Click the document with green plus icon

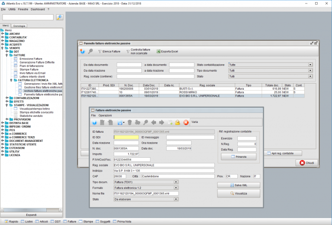[x=170, y=122]
